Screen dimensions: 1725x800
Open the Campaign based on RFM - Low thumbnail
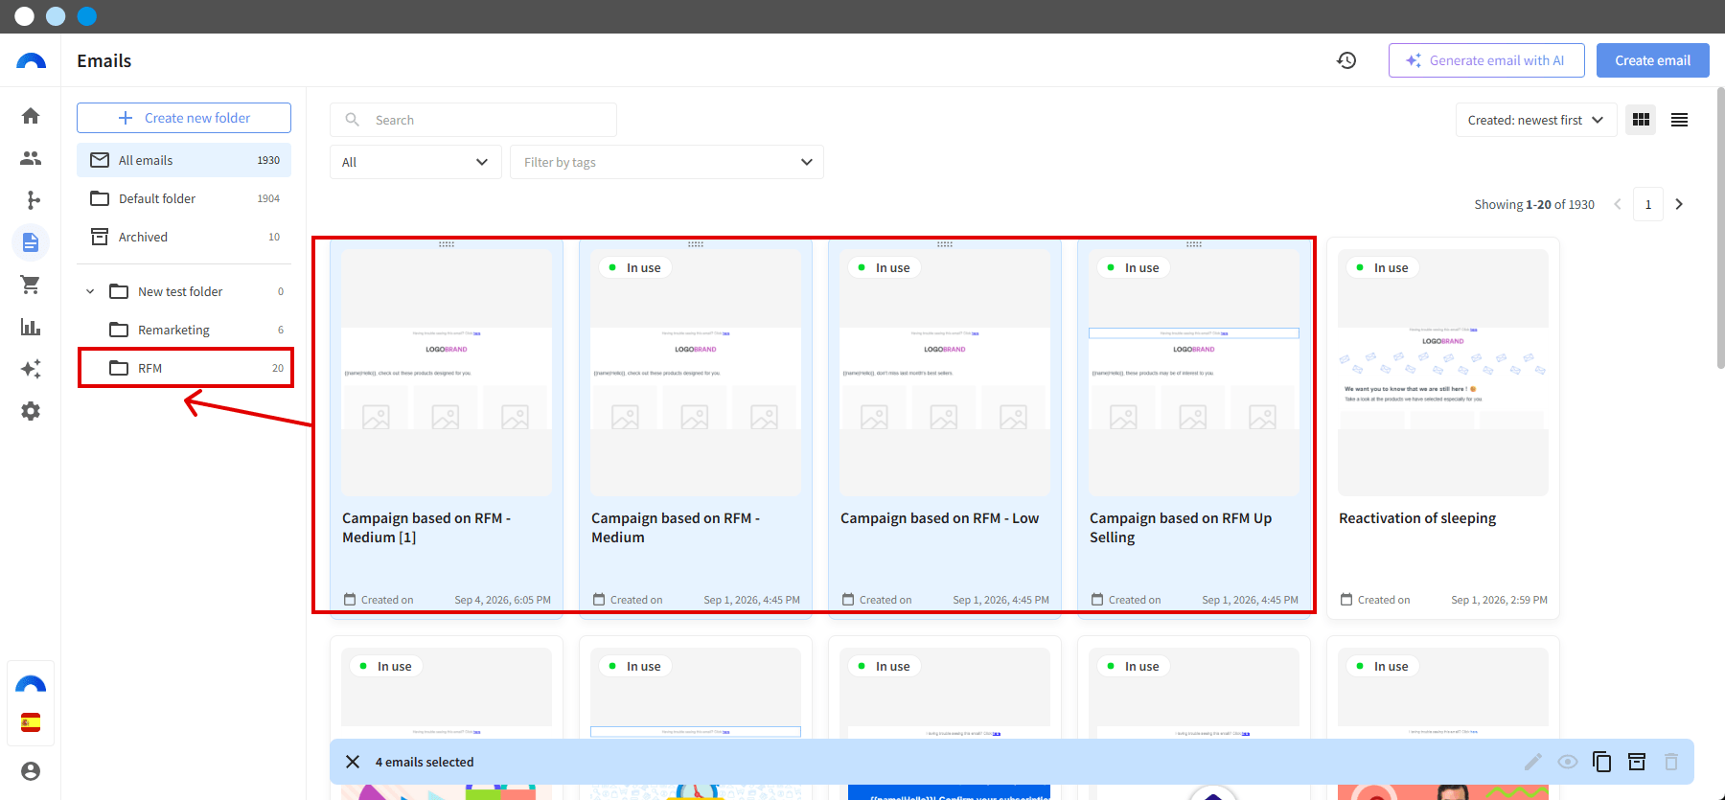click(x=945, y=373)
